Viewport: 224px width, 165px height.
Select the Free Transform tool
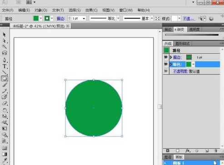pyautogui.click(x=4, y=128)
